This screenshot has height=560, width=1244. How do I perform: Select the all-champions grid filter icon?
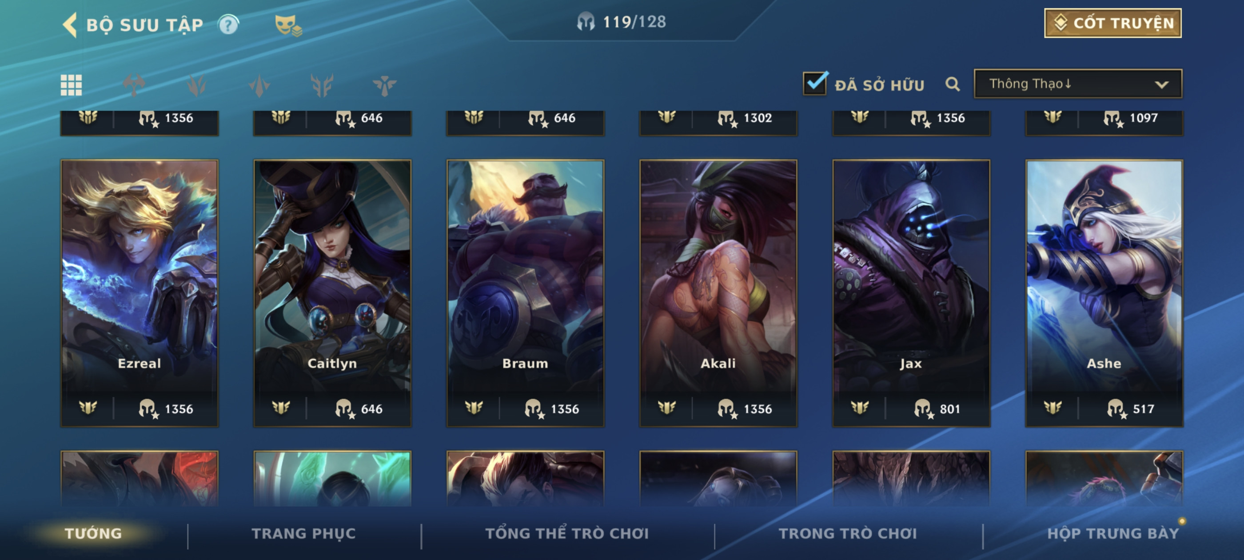(x=71, y=85)
